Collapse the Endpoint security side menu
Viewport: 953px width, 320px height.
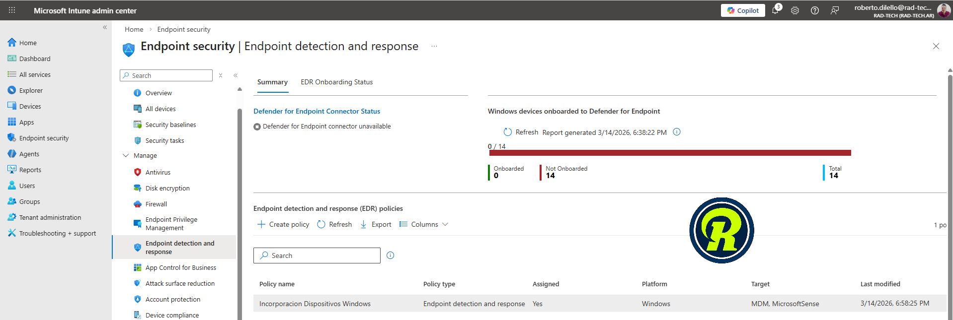(x=236, y=75)
